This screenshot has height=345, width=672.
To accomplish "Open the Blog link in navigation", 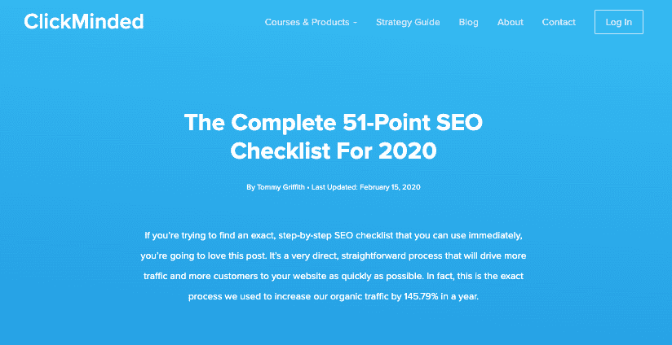I will [468, 22].
